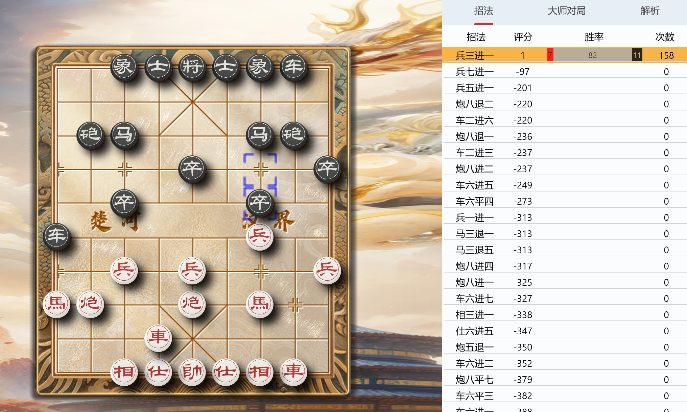This screenshot has width=687, height=412.
Task: Switch to the 大师对局 tab
Action: 567,11
